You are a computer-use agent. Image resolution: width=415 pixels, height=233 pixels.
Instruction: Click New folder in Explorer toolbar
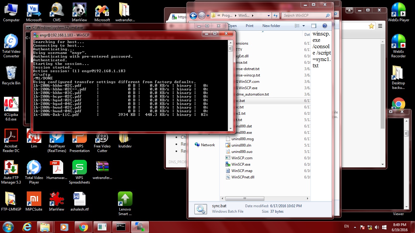point(271,26)
